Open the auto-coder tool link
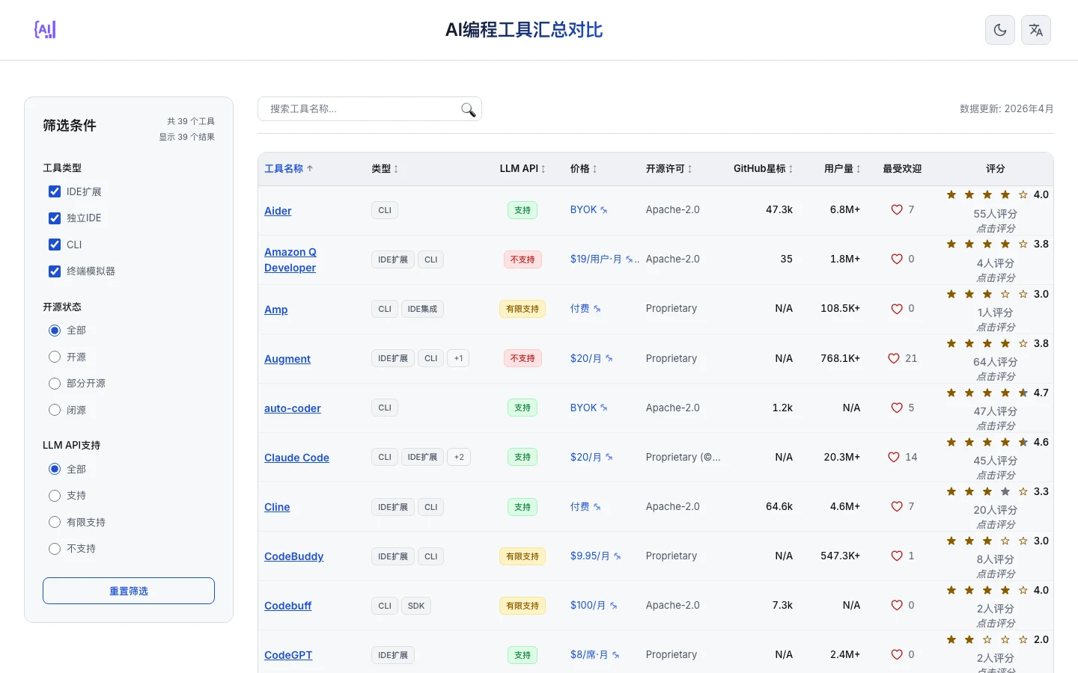Screen dimensions: 1078x673 pyautogui.click(x=293, y=408)
